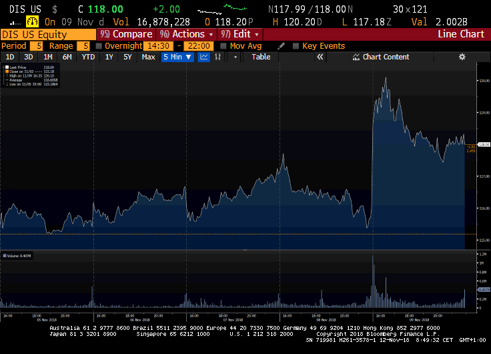Screen dimensions: 491x354
Task: Click the +2.00 price change value
Action: [x=167, y=9]
